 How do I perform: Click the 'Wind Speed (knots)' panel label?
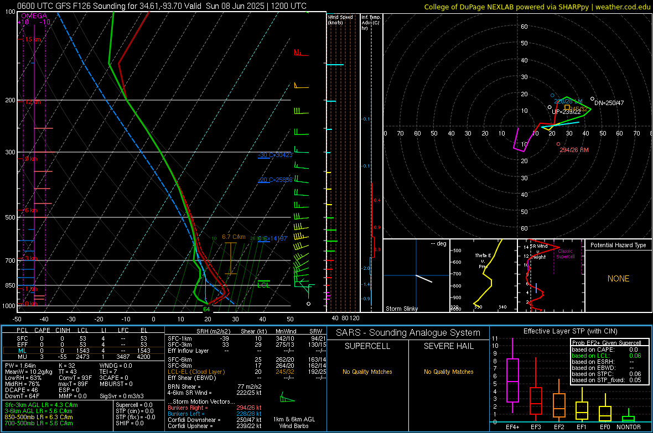(340, 19)
